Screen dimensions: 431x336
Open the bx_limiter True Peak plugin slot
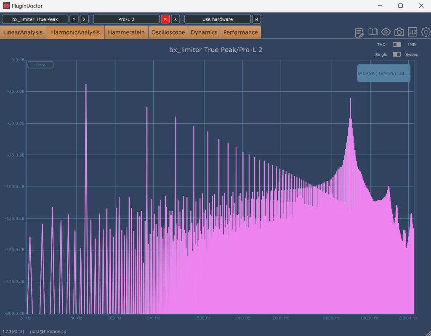coord(35,19)
